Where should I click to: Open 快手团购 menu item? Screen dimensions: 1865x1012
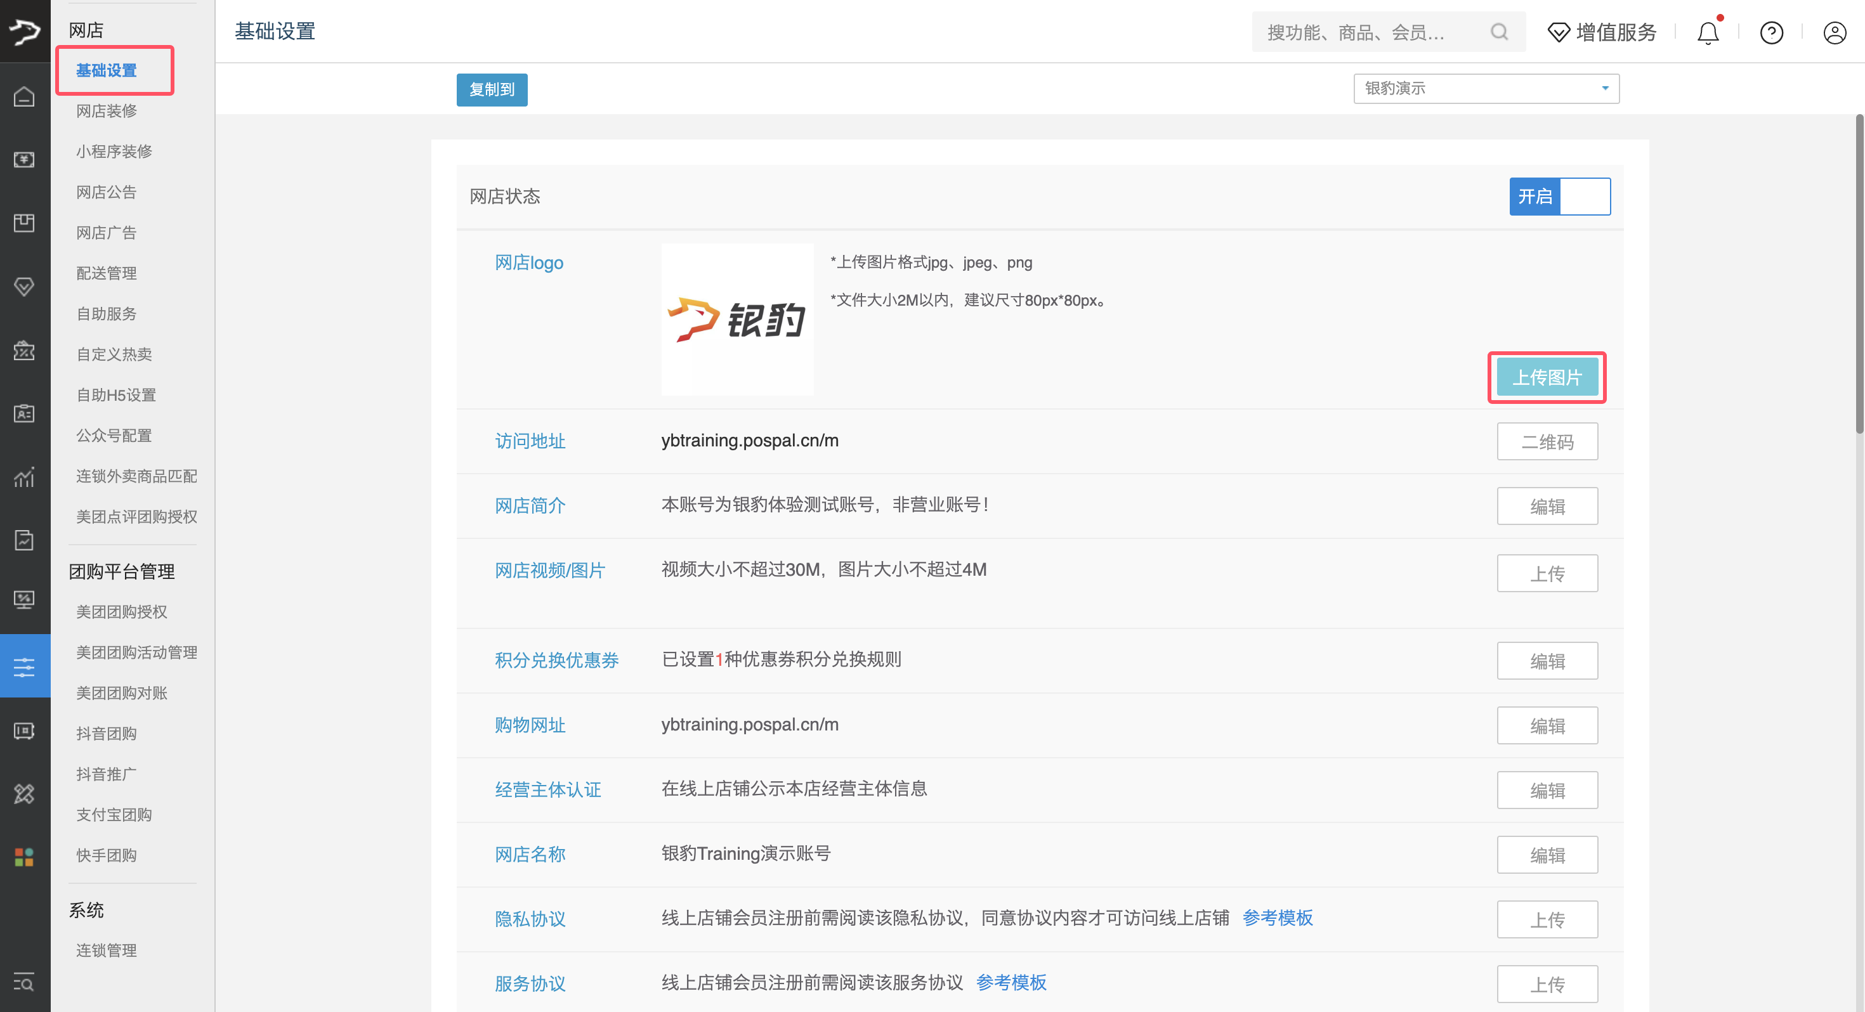(x=107, y=855)
